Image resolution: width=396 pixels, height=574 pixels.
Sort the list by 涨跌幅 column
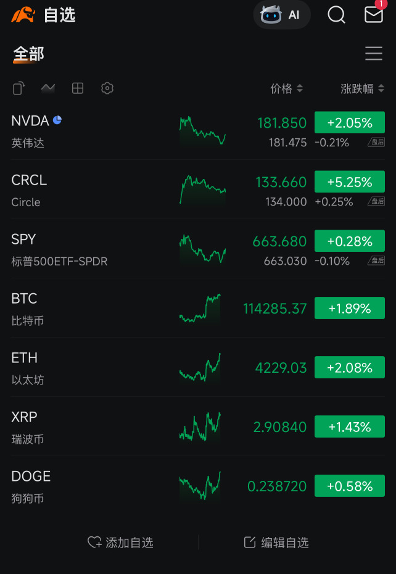362,88
